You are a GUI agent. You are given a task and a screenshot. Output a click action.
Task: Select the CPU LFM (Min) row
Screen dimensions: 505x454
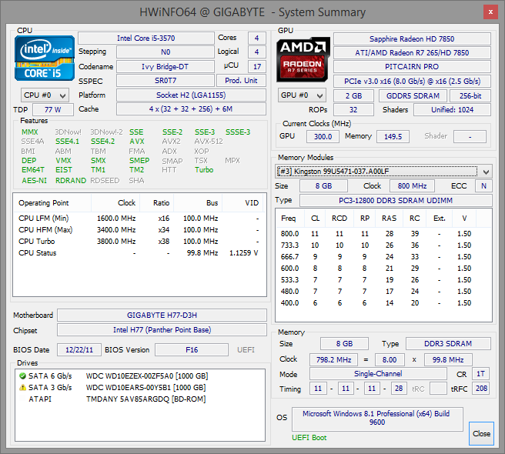(x=139, y=219)
